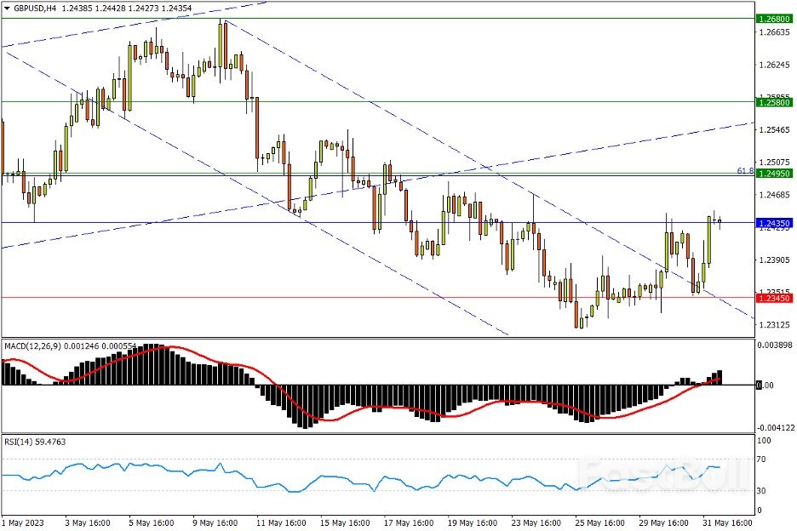Click the red 1.23450 support price tag
The height and width of the screenshot is (531, 797).
point(775,298)
